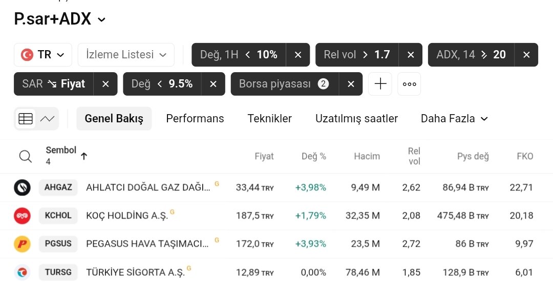Viewport: 553px width, 282px height.
Task: Open the TR country dropdown
Action: pos(43,55)
